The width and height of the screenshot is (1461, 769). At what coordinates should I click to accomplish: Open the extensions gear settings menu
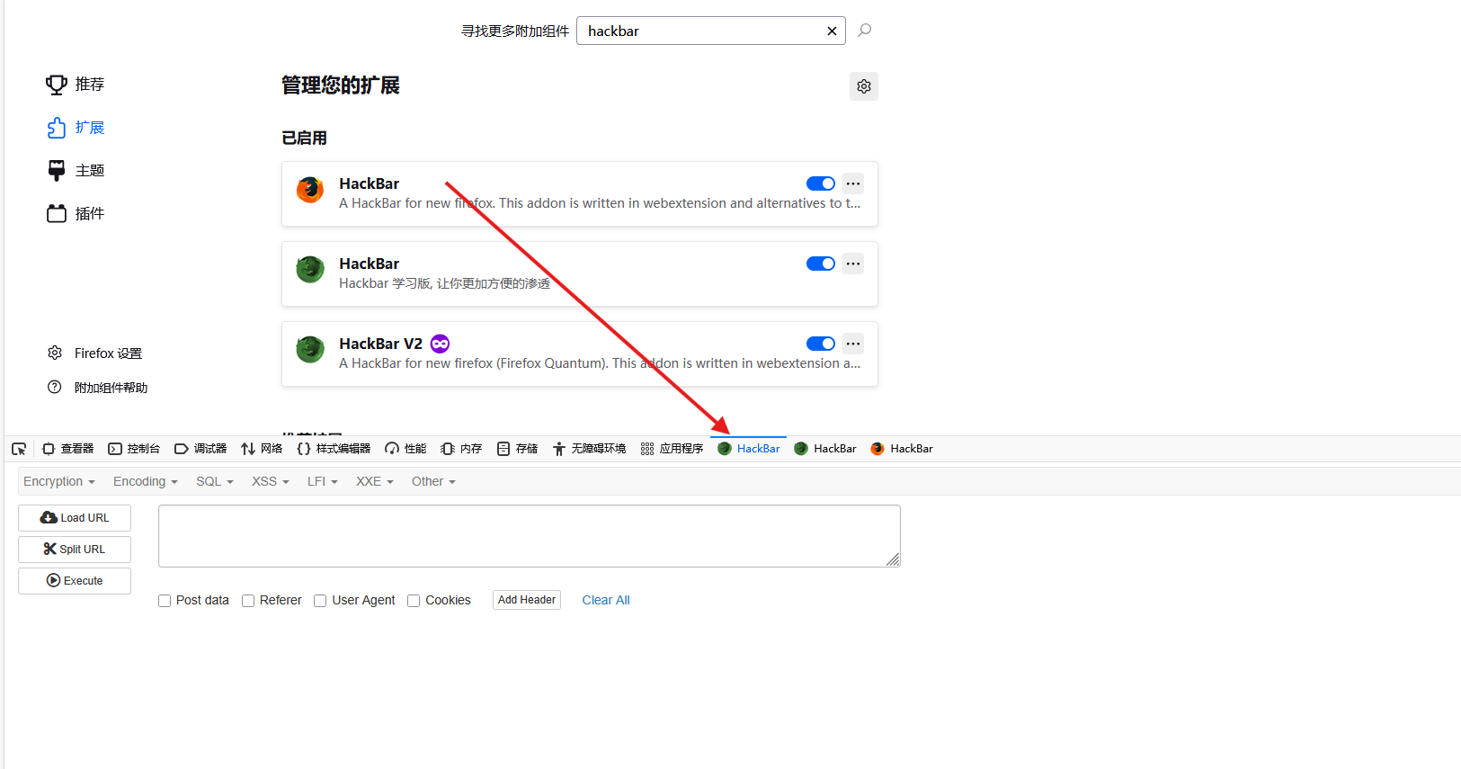(864, 86)
